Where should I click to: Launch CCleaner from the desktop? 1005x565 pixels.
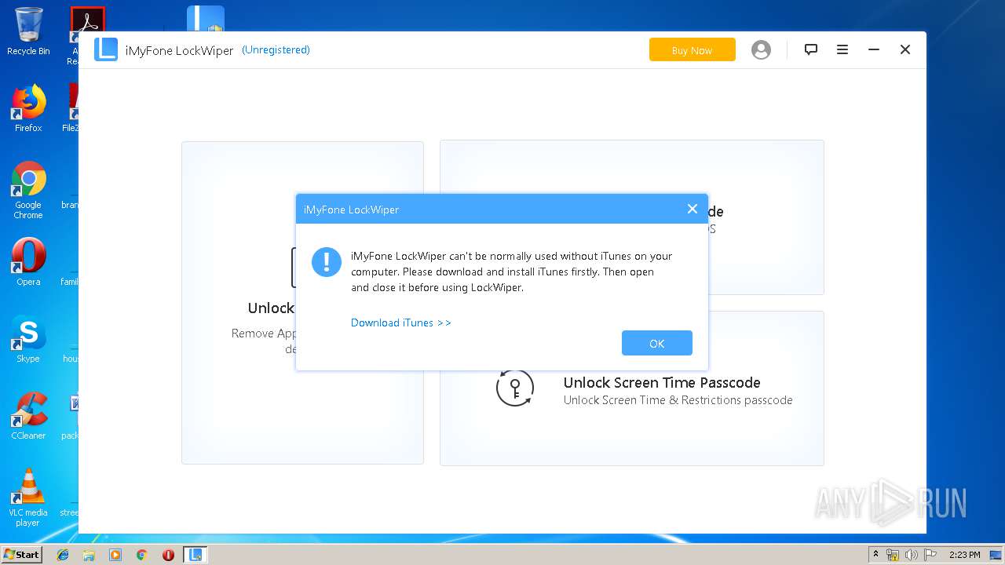click(28, 416)
